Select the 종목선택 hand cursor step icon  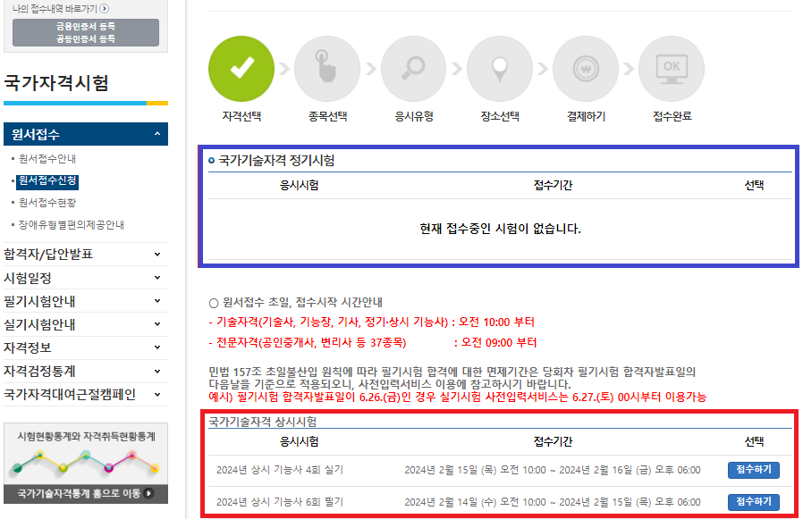coord(327,68)
